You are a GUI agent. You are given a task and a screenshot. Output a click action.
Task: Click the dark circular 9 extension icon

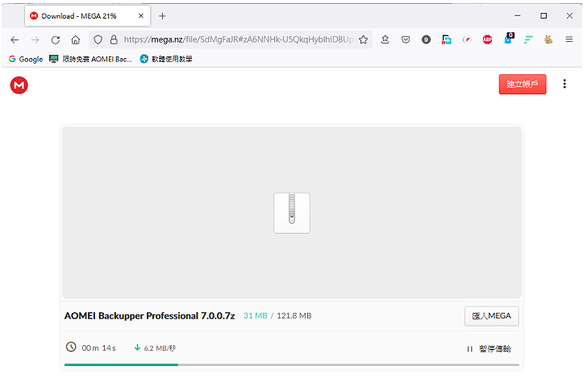pos(426,40)
